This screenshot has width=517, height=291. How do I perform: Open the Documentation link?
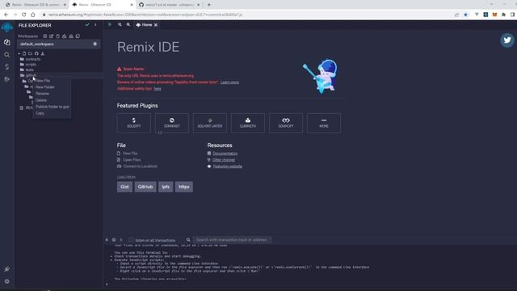click(225, 154)
